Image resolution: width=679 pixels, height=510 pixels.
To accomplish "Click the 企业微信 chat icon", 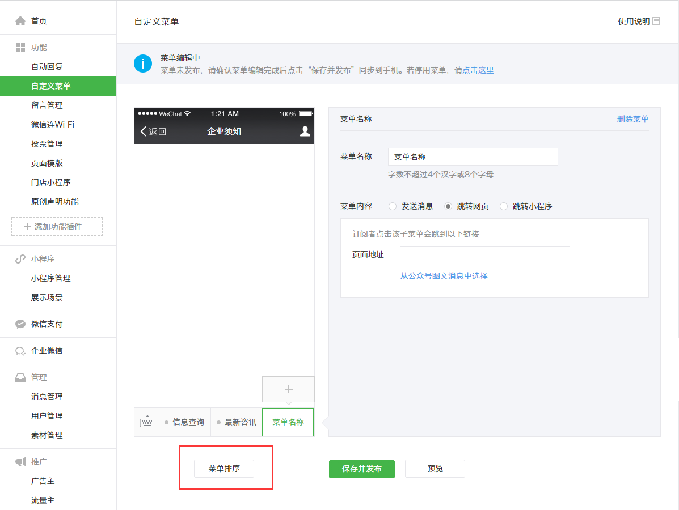I will (20, 351).
